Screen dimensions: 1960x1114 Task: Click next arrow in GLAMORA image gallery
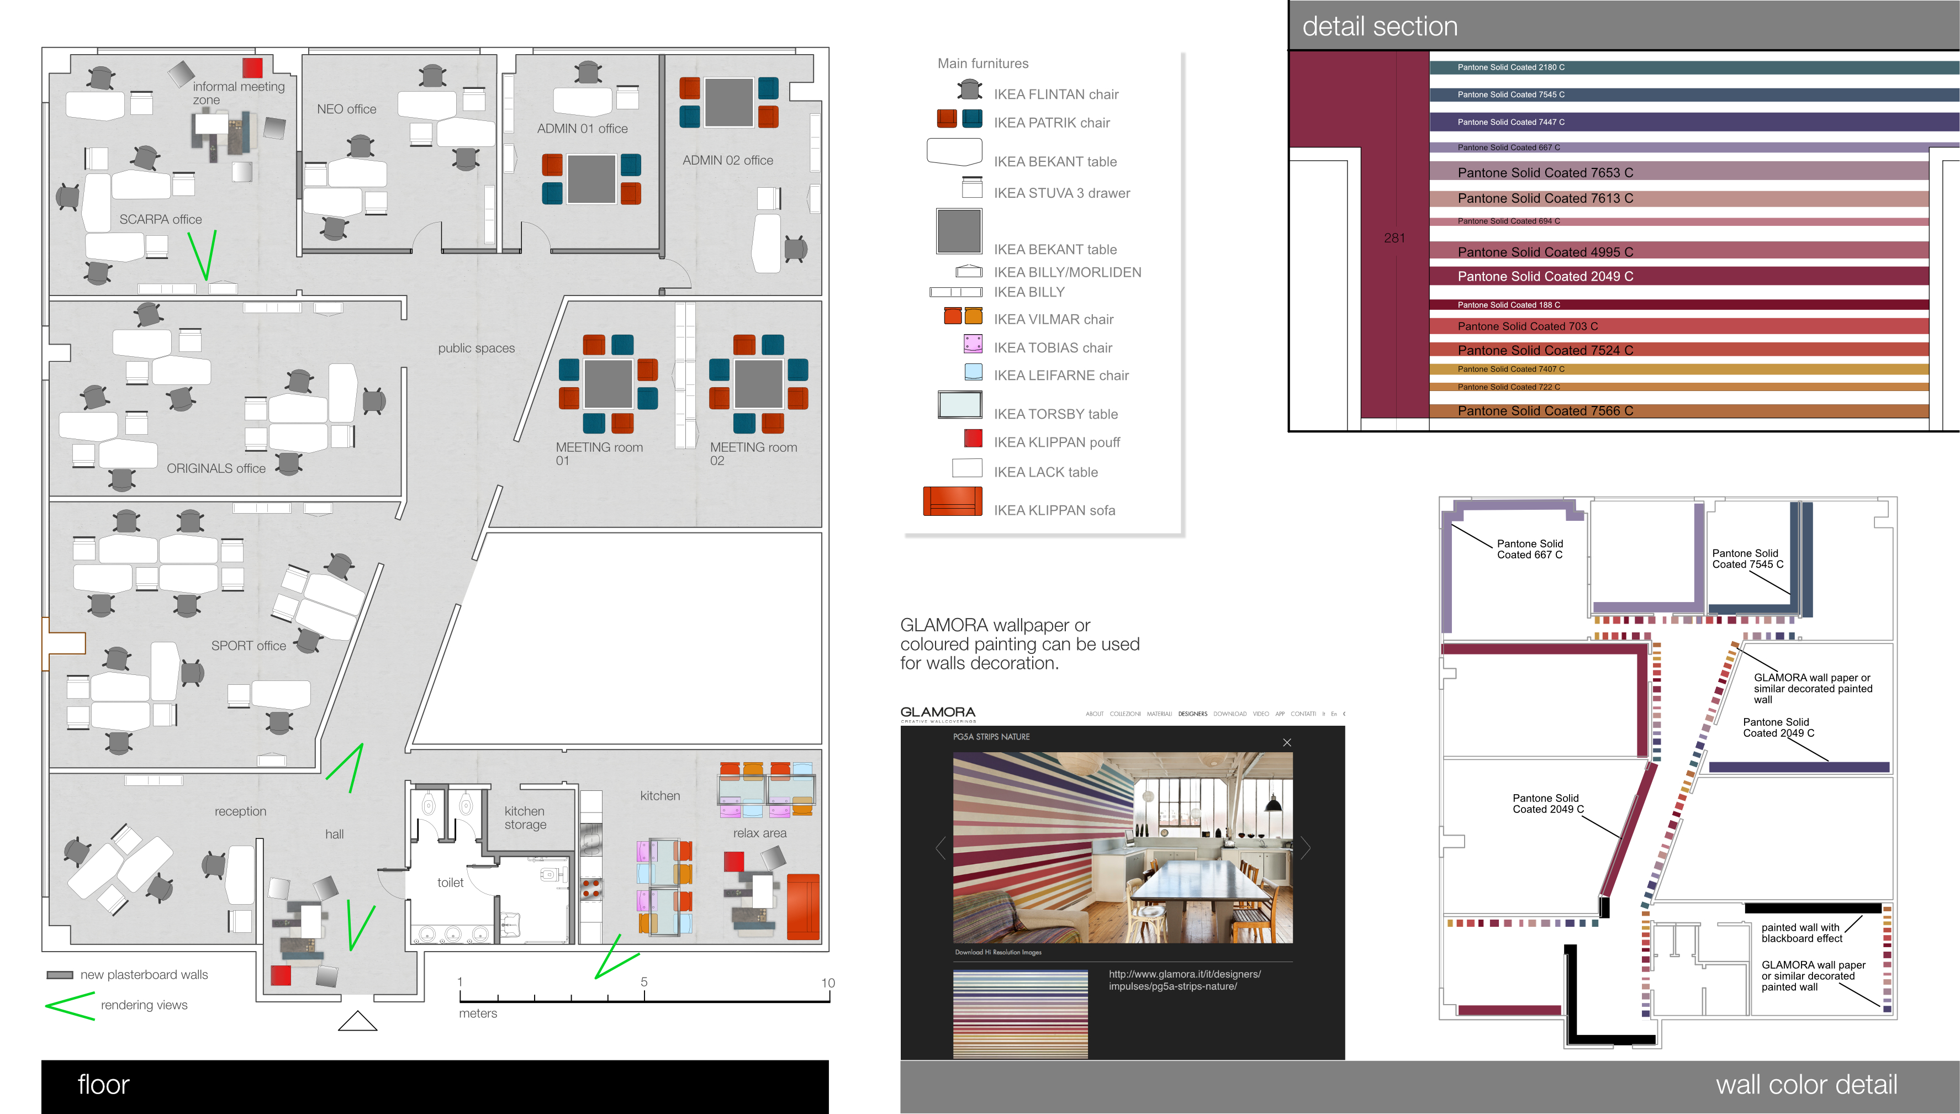(1305, 848)
